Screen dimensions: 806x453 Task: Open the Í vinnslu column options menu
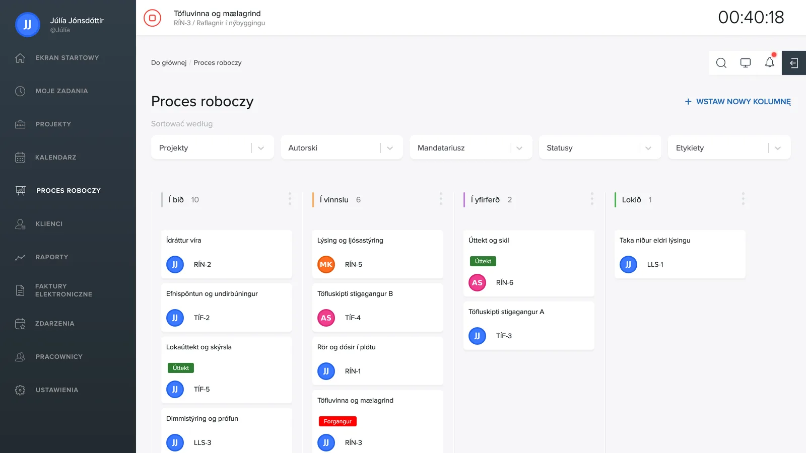click(x=441, y=199)
